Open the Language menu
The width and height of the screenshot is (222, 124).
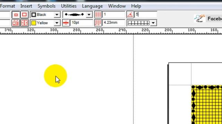pos(92,6)
